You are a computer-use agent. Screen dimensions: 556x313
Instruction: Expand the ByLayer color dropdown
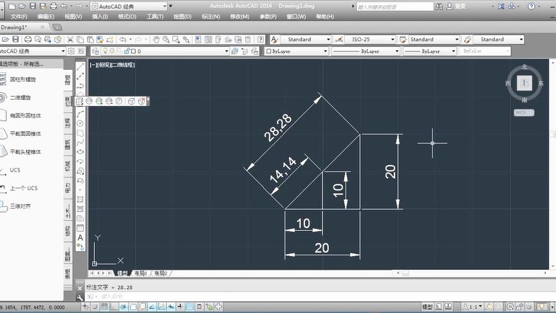[297, 51]
